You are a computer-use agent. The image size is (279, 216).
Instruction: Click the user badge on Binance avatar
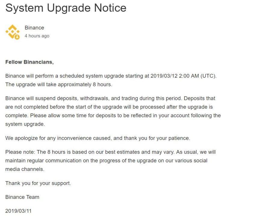[17, 37]
